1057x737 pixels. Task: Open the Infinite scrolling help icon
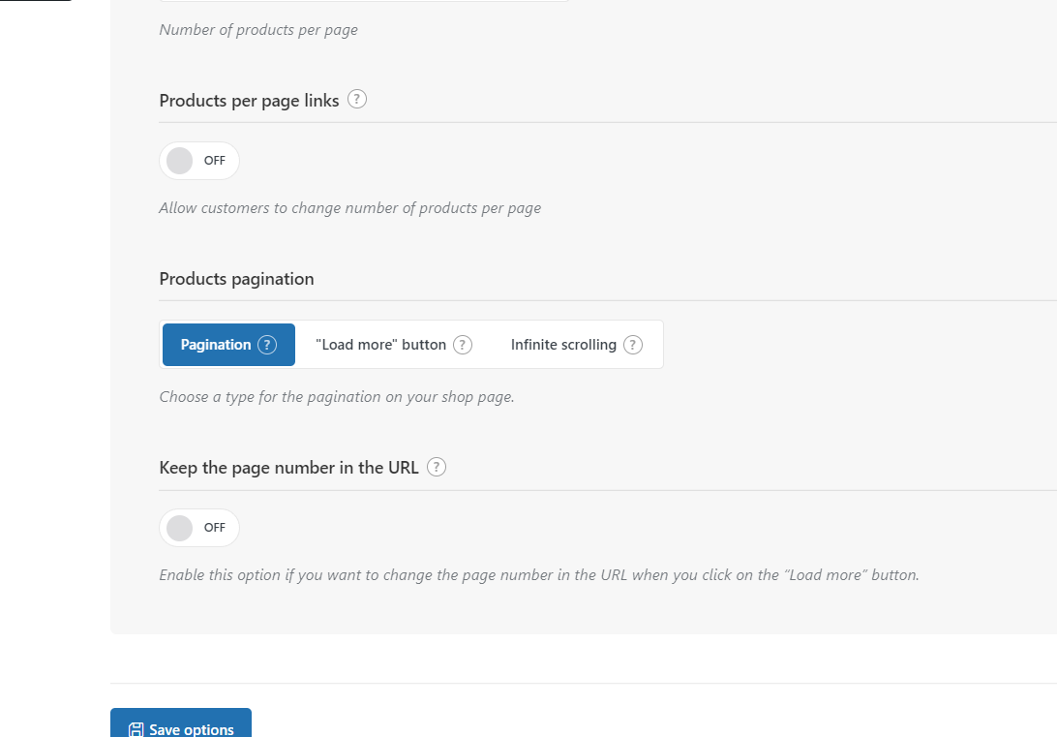pos(633,345)
